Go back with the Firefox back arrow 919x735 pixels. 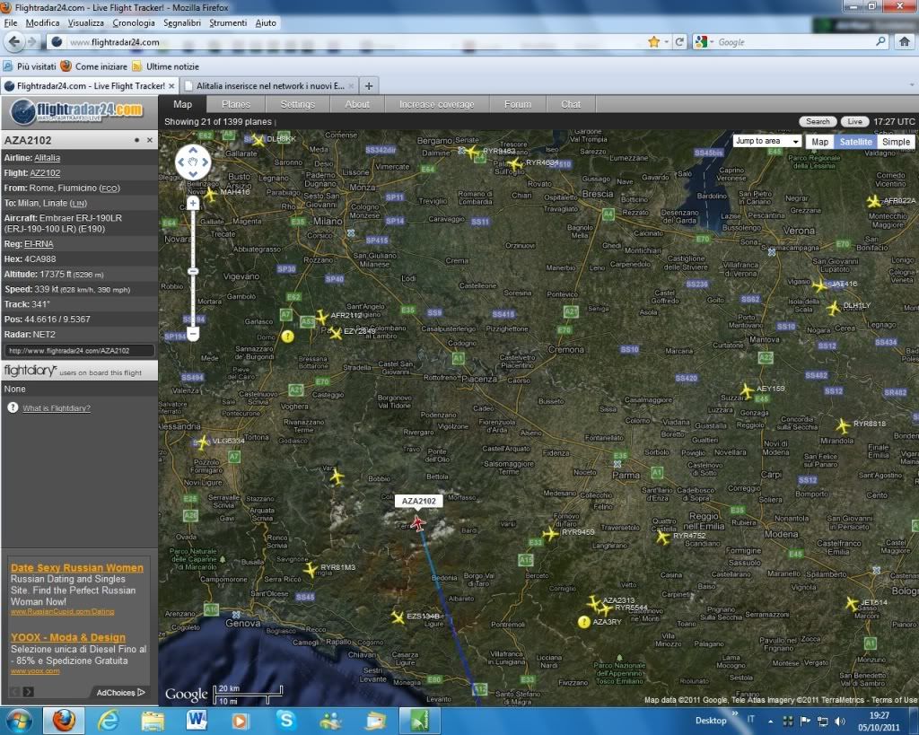(14, 41)
